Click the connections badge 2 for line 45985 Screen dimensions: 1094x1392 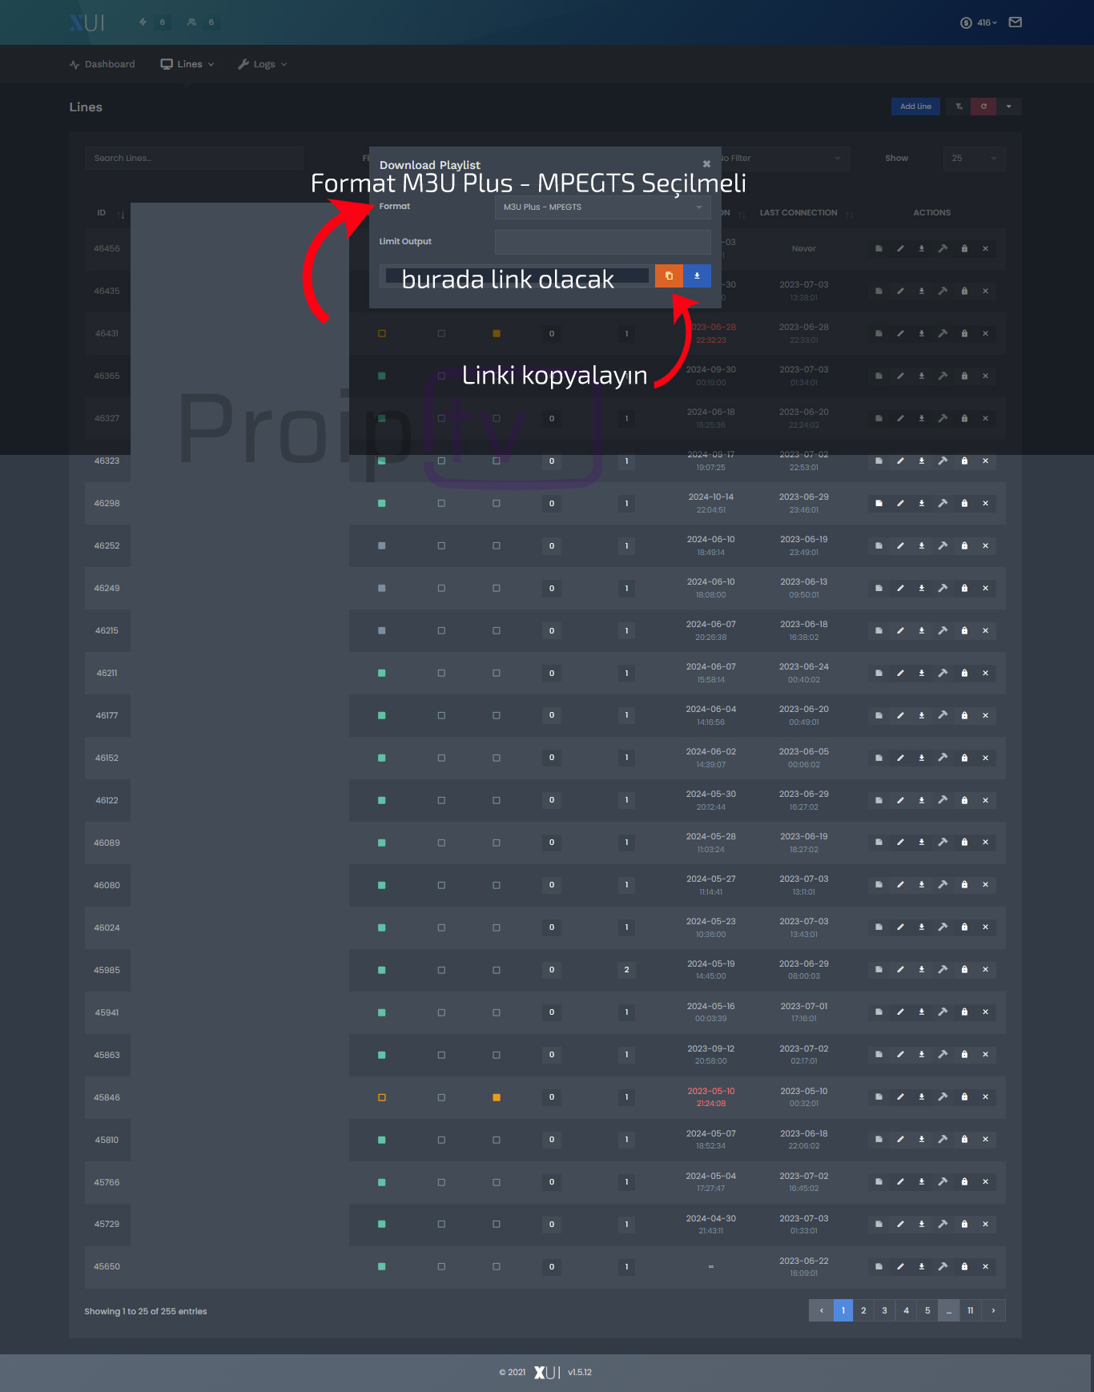(626, 970)
